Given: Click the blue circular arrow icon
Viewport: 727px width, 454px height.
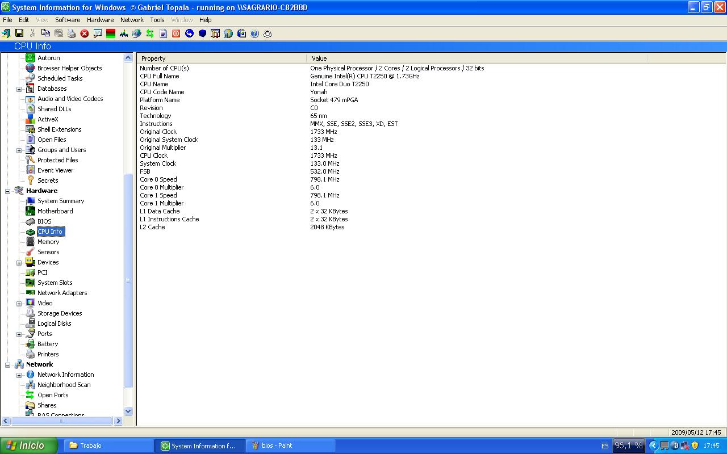Looking at the screenshot, I should click(x=189, y=33).
